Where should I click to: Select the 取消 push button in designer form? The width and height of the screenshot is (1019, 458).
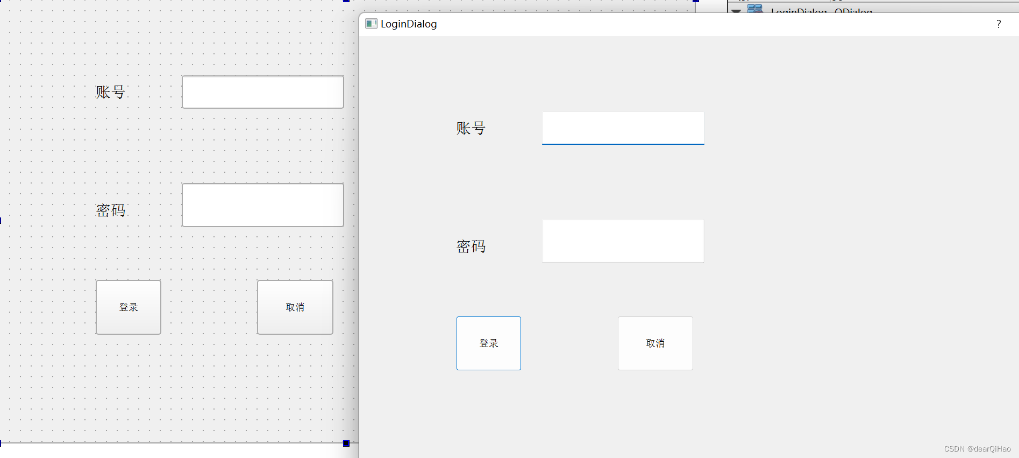pyautogui.click(x=295, y=307)
